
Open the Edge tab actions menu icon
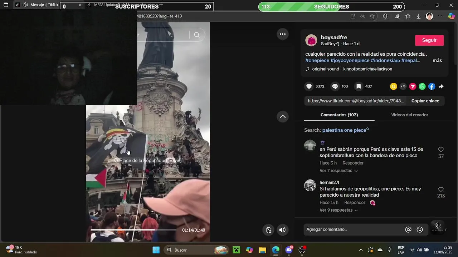[6, 5]
